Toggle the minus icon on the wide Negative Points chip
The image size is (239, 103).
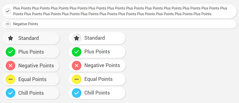pos(8,24)
